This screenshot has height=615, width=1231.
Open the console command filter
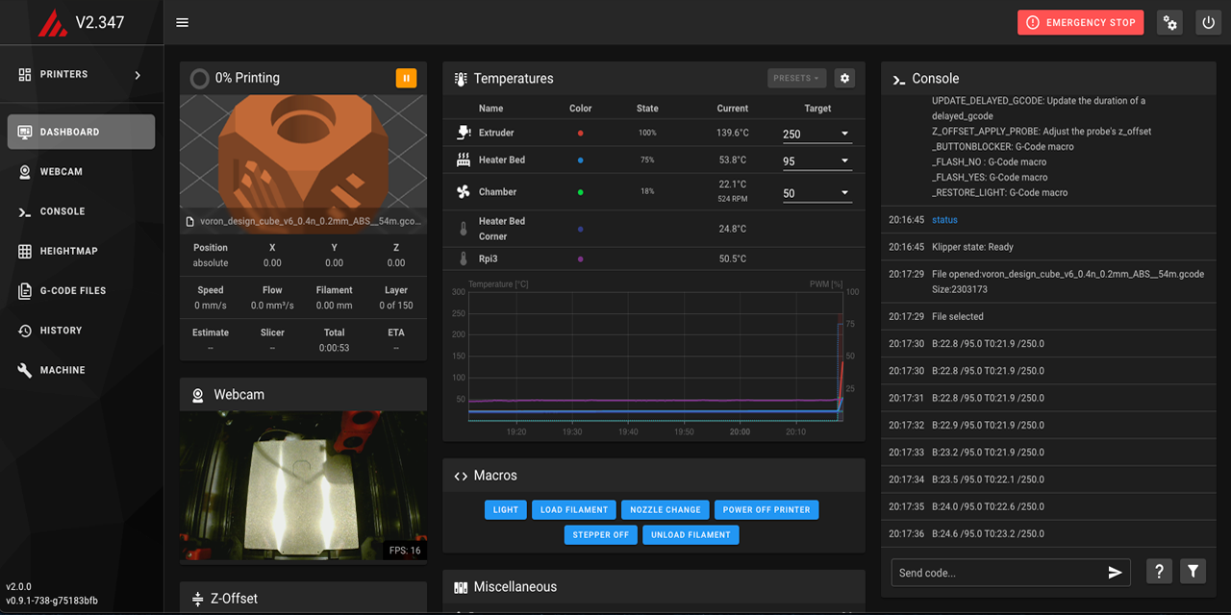coord(1193,571)
